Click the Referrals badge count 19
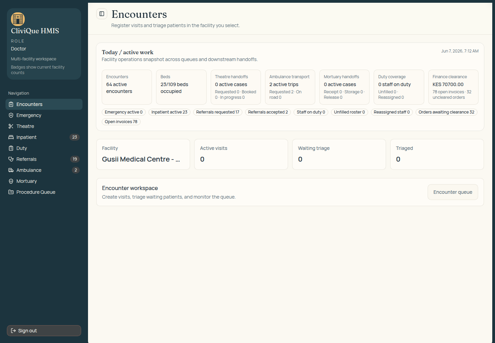 pos(75,159)
